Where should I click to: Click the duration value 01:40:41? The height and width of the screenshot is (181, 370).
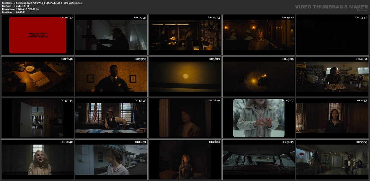coord(21,12)
